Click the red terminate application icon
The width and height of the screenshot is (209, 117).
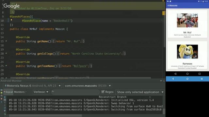[x=1, y=99]
